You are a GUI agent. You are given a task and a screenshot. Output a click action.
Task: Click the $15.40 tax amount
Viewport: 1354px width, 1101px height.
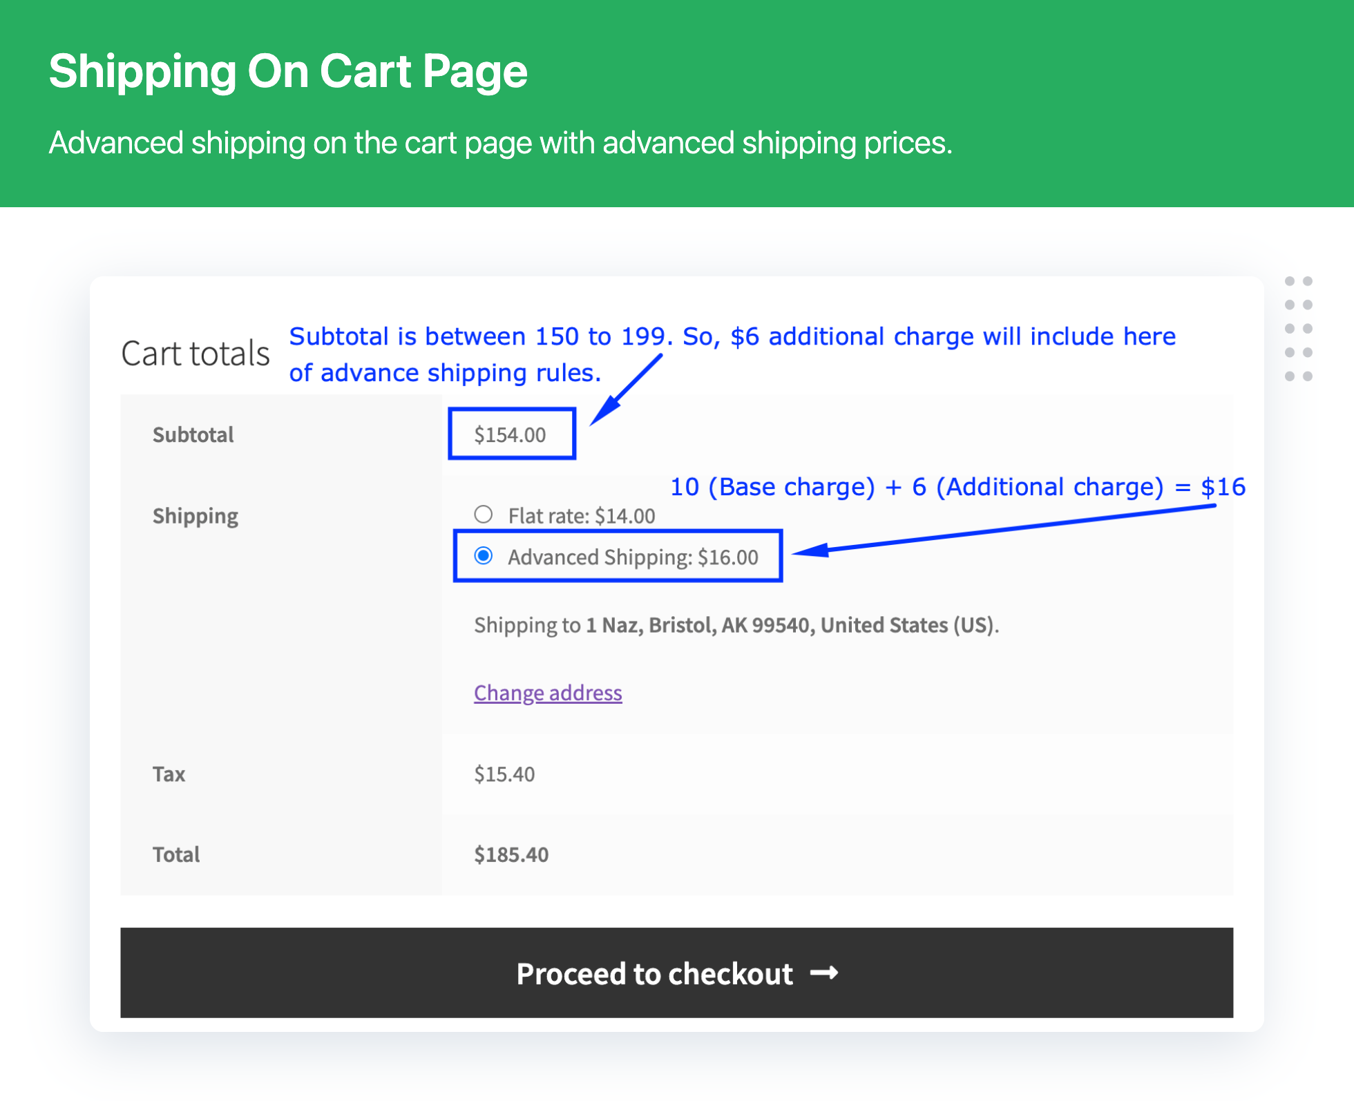coord(504,774)
